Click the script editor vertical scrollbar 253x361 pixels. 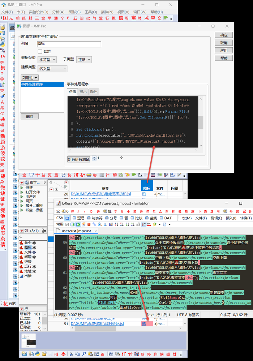tap(201, 122)
